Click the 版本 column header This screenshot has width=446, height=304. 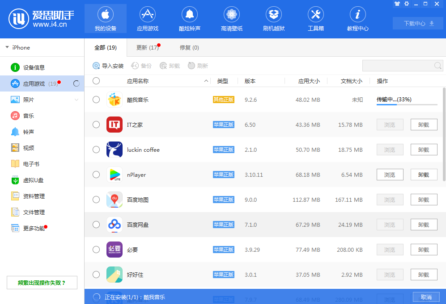pos(250,81)
